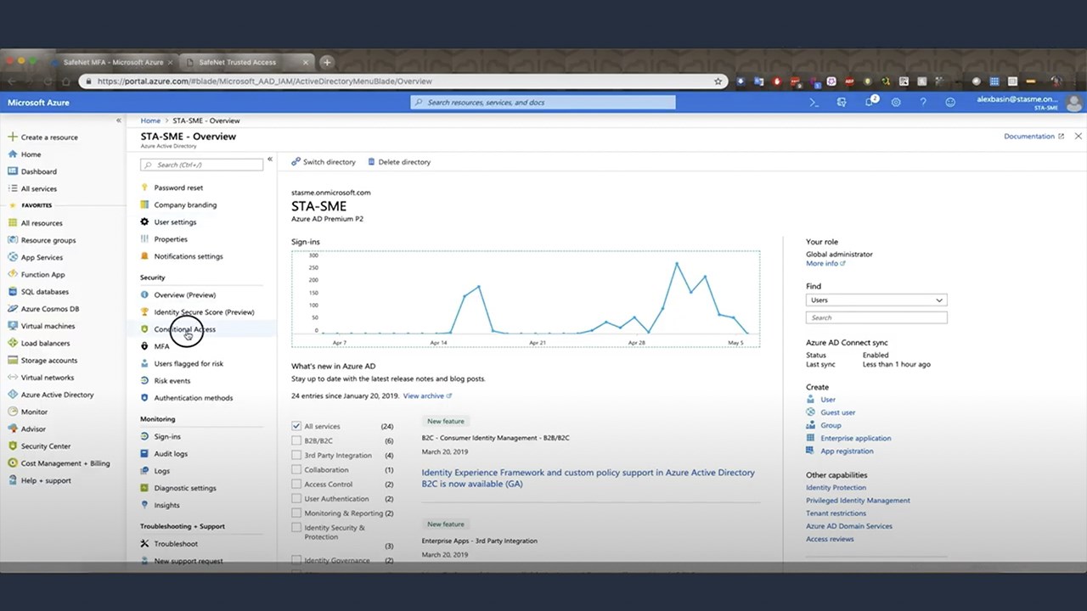This screenshot has width=1087, height=611.
Task: Click the Home breadcrumb link
Action: [150, 121]
